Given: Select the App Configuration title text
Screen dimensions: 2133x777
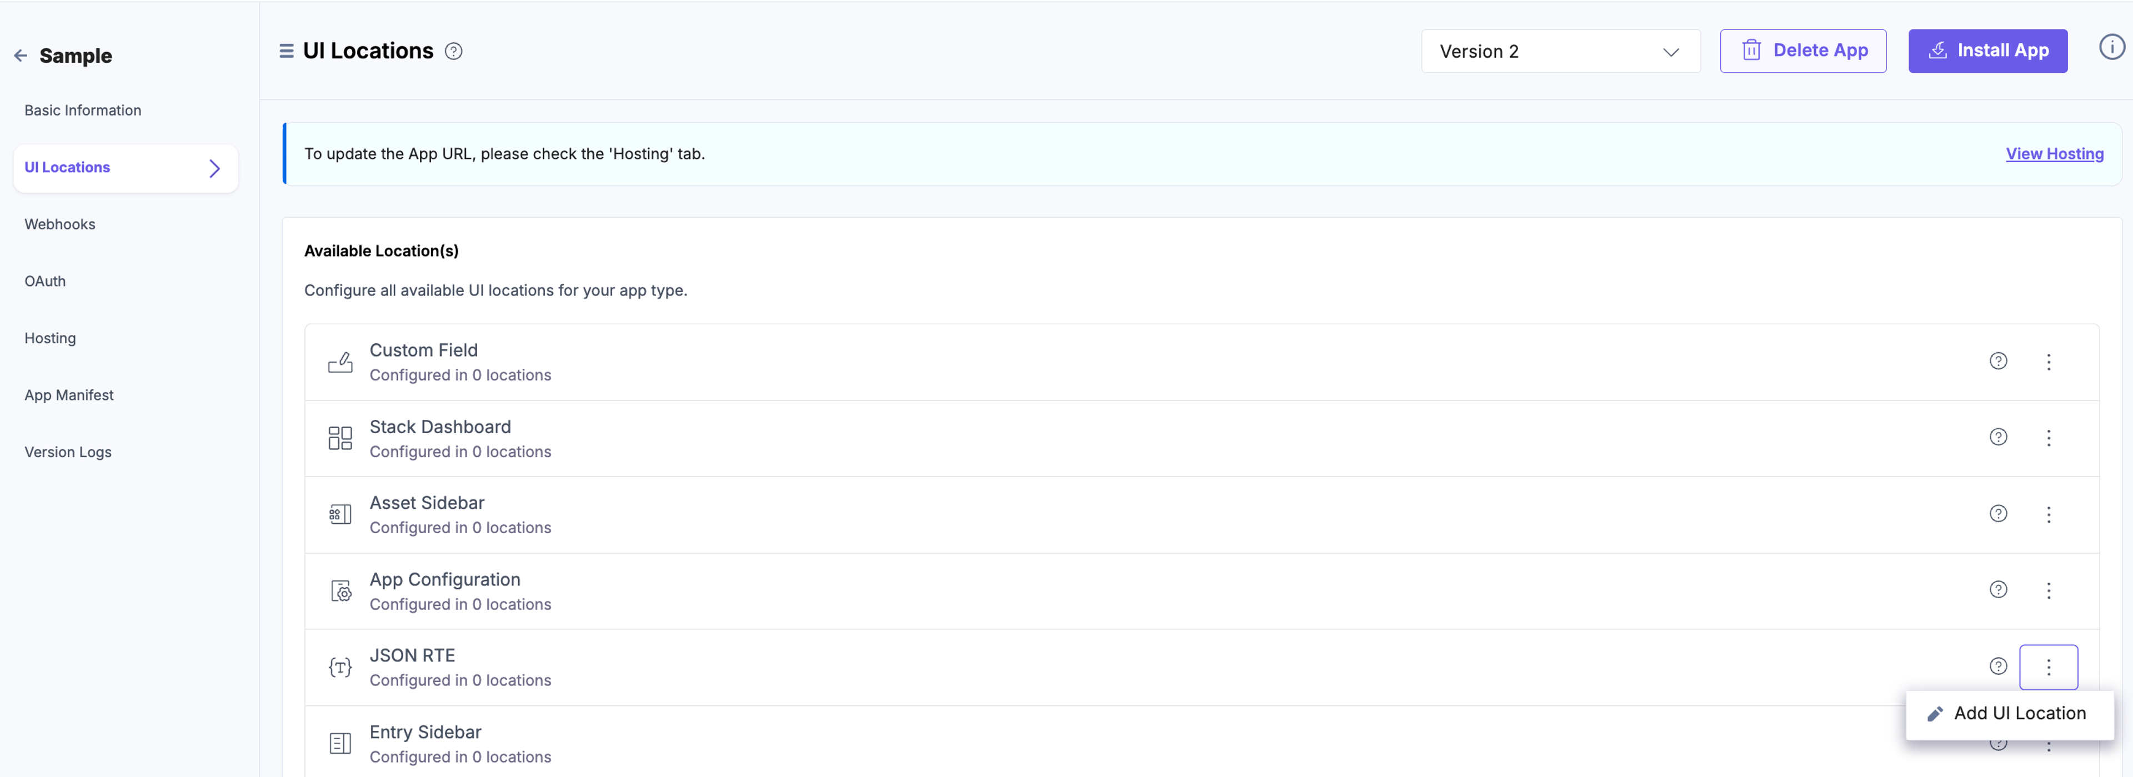Looking at the screenshot, I should [x=444, y=580].
